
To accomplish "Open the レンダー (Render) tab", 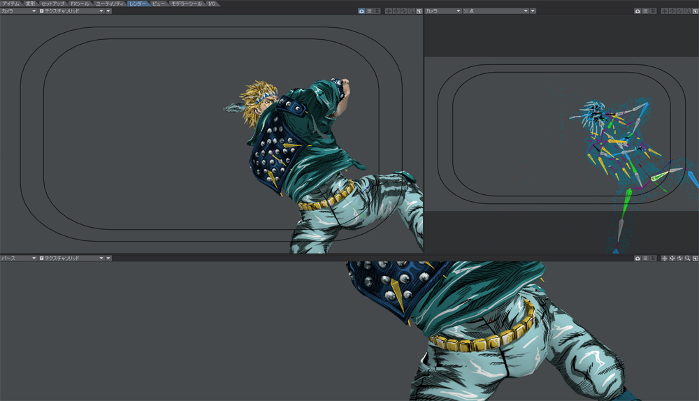I will (138, 3).
